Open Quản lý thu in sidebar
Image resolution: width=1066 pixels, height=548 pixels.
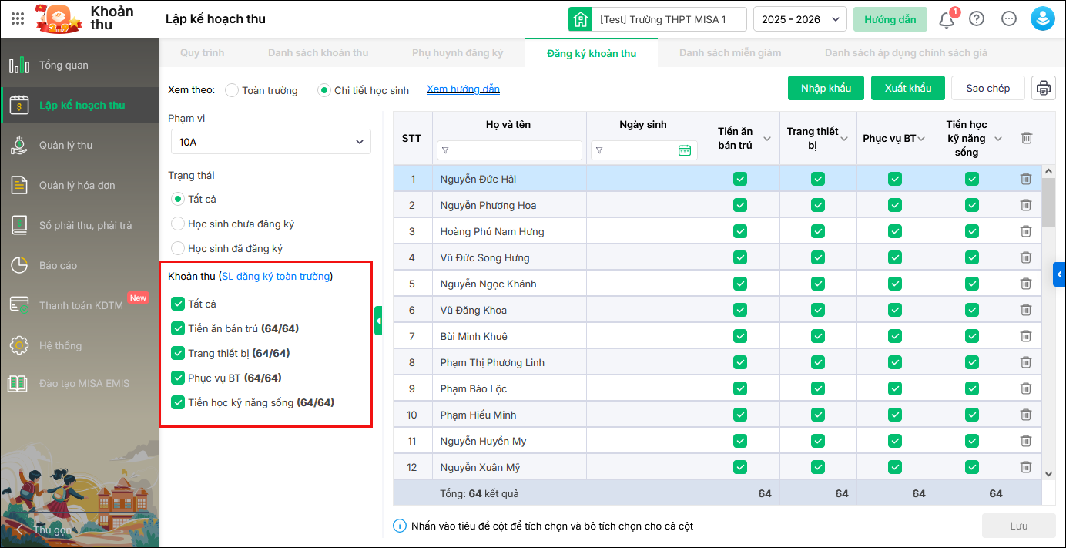point(79,145)
